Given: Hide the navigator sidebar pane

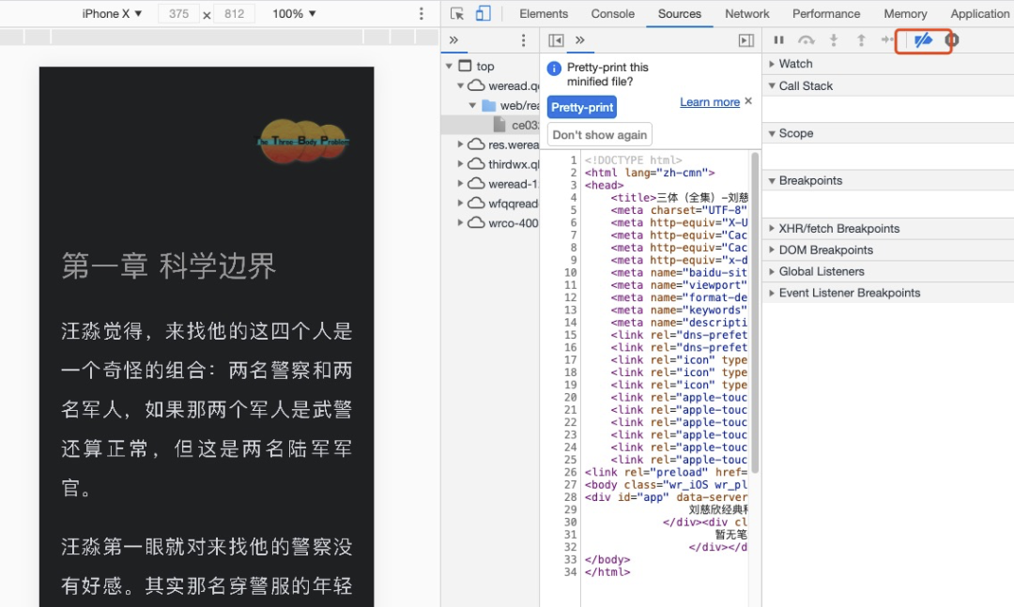Looking at the screenshot, I should click(x=556, y=40).
